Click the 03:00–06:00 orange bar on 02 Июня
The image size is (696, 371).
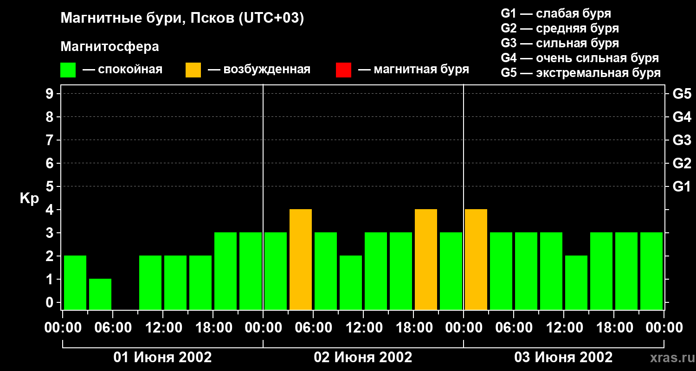pos(301,259)
